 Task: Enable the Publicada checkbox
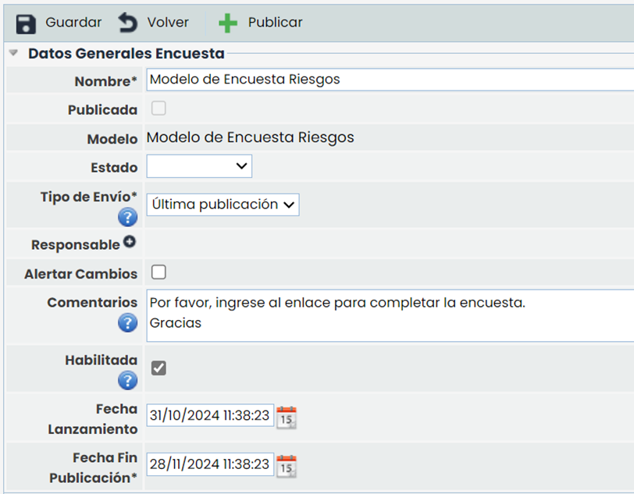tap(158, 108)
